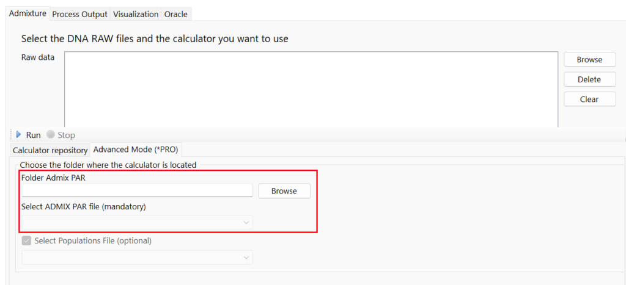626x285 pixels.
Task: Toggle the Select Populations File checkbox
Action: point(26,240)
